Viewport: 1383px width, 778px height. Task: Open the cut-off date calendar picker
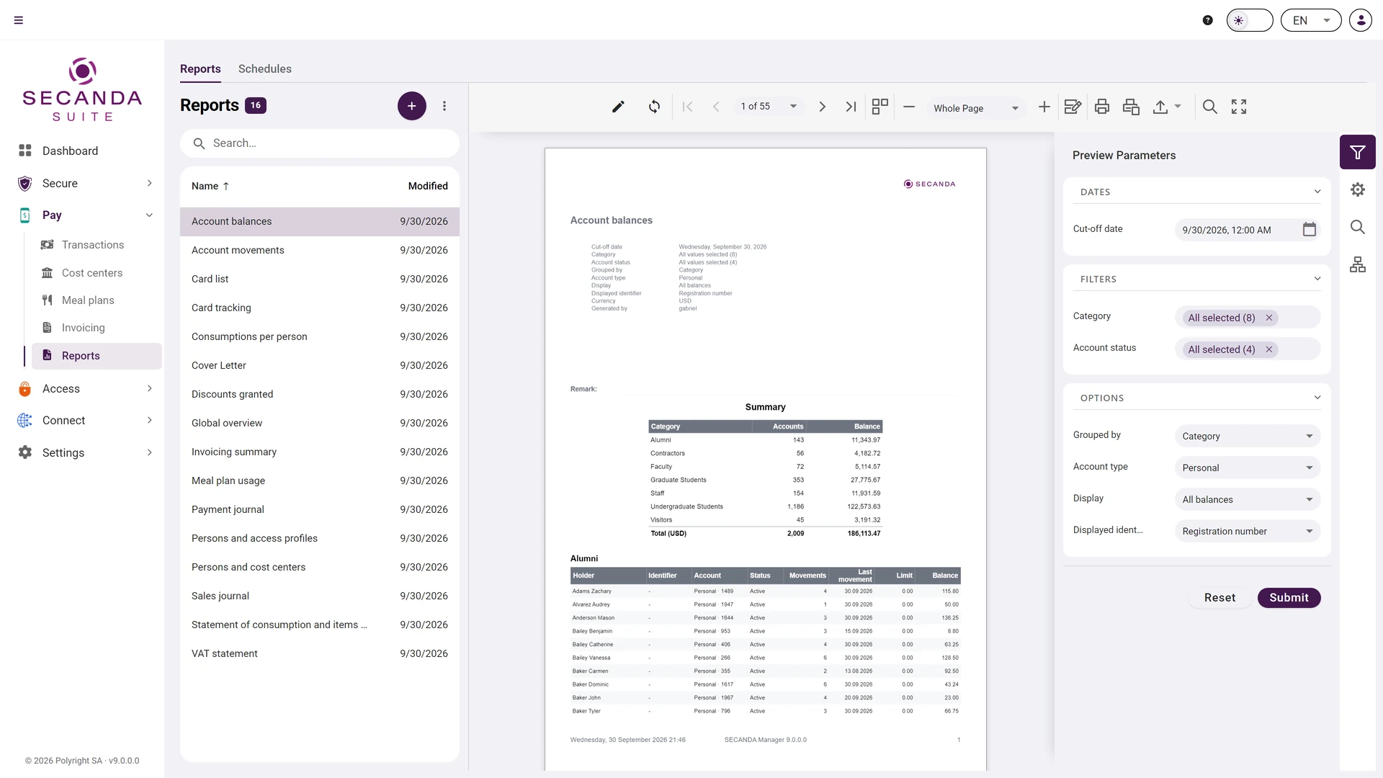tap(1309, 229)
